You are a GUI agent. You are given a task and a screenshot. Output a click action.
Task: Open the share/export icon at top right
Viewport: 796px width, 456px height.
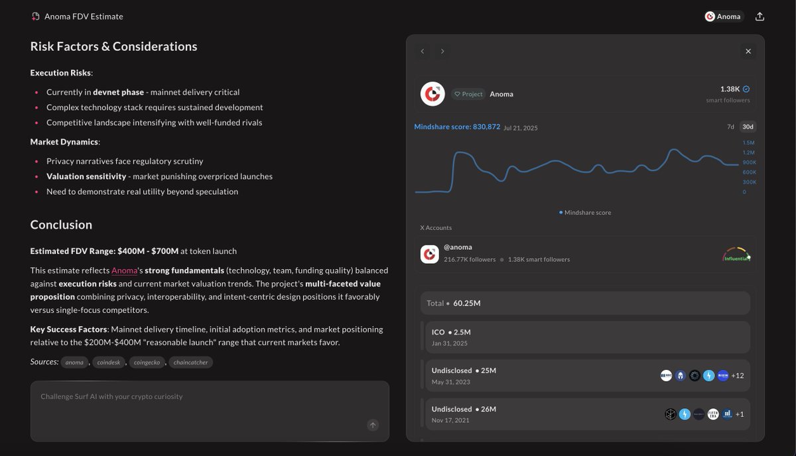pos(760,17)
